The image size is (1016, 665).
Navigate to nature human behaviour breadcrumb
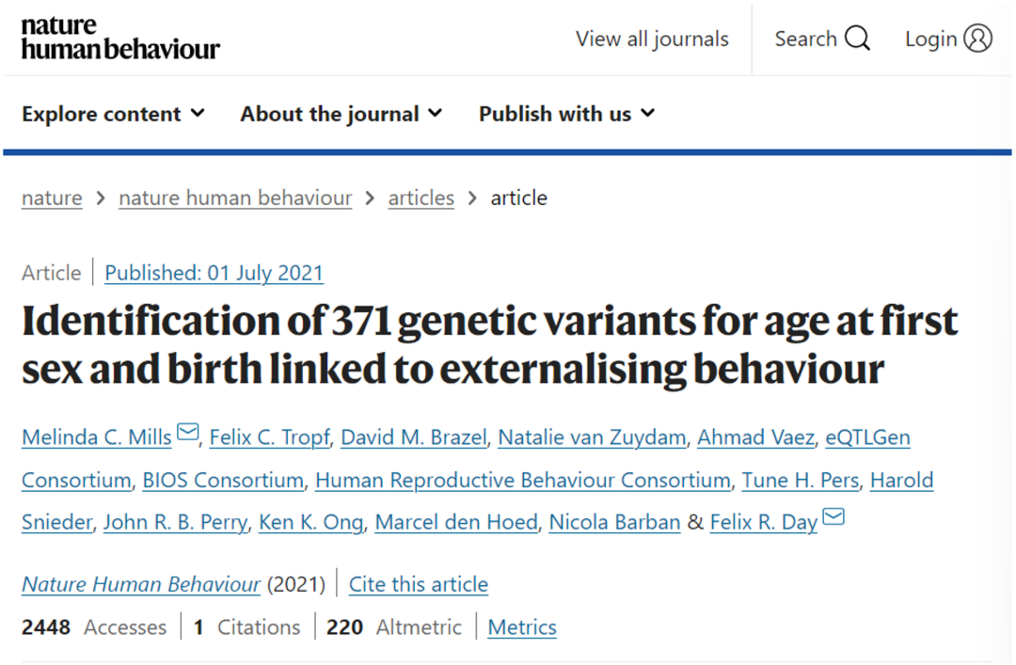point(235,198)
